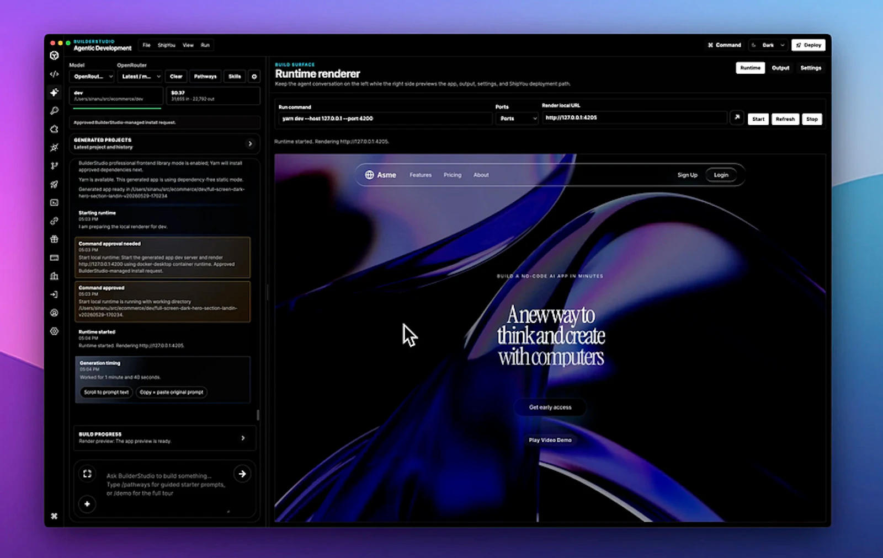Click the BuilderStudio cube logo icon
The image size is (883, 558).
(x=54, y=55)
